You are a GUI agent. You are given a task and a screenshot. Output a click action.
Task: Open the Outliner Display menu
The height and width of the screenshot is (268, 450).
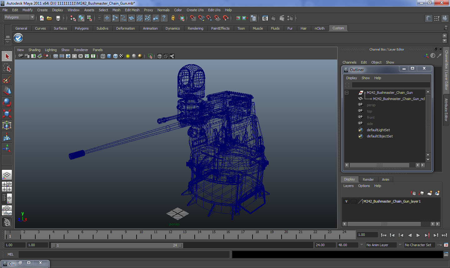(352, 78)
